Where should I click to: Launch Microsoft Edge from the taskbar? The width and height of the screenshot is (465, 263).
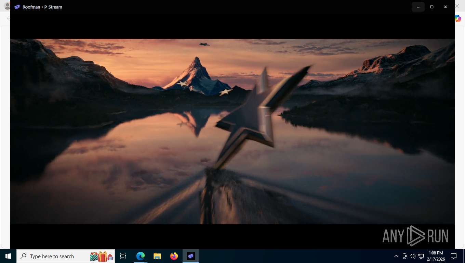point(141,256)
